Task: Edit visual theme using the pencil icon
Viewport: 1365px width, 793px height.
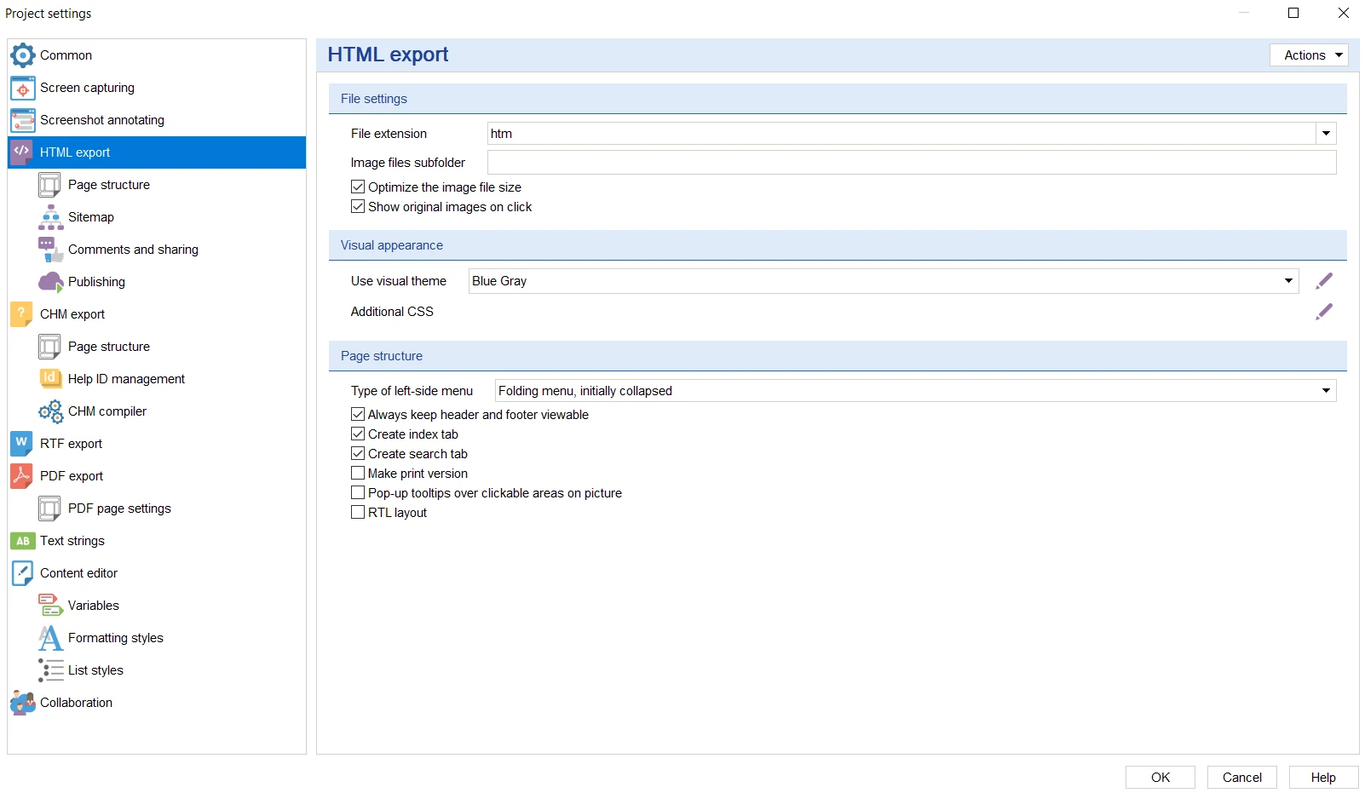Action: point(1324,281)
